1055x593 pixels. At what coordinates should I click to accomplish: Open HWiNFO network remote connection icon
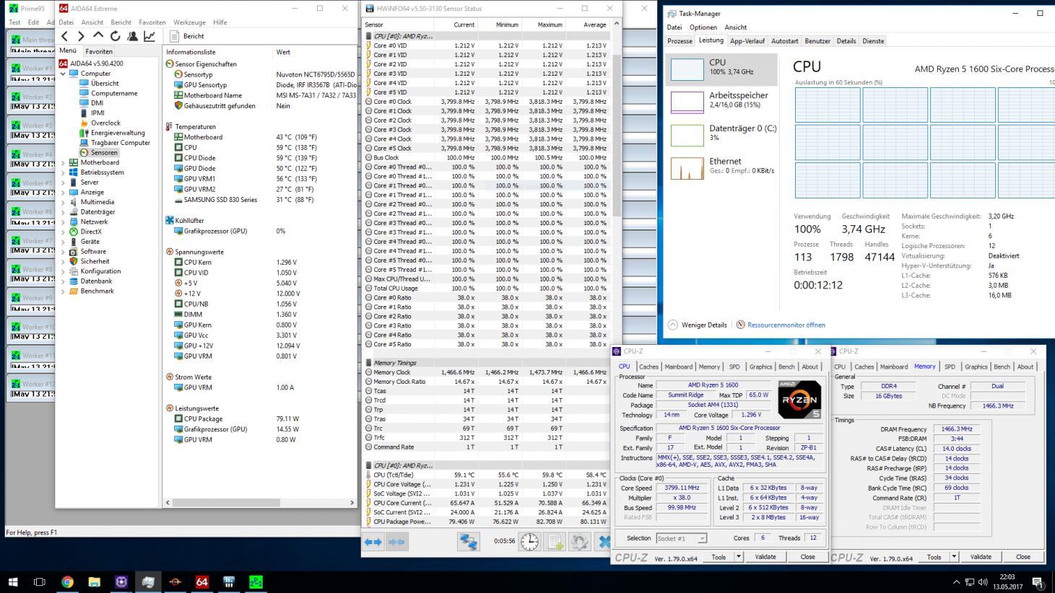(468, 542)
